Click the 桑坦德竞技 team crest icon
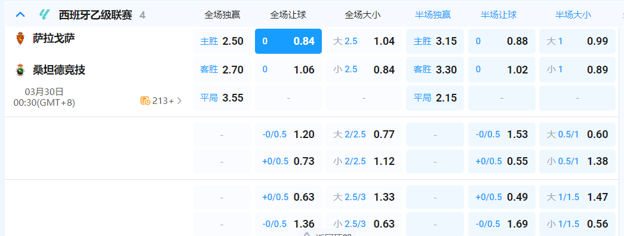624x236 pixels. click(20, 70)
